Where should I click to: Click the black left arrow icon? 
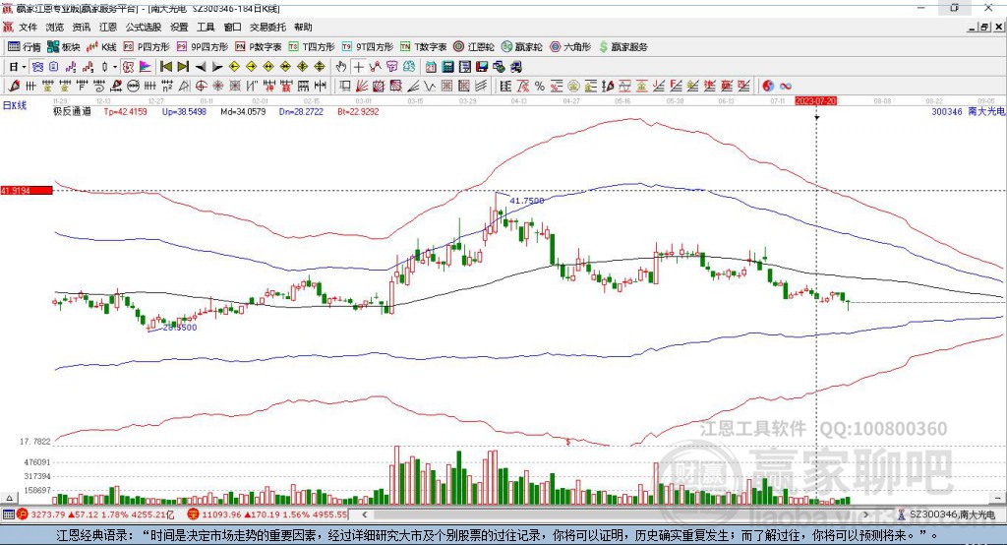201,67
